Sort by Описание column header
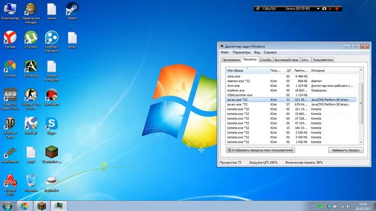 (x=334, y=70)
